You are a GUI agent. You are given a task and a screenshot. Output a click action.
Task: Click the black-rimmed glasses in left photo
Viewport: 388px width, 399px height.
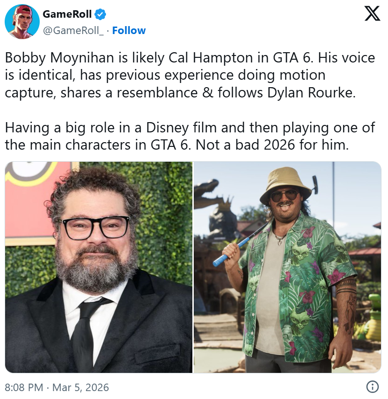tap(96, 227)
